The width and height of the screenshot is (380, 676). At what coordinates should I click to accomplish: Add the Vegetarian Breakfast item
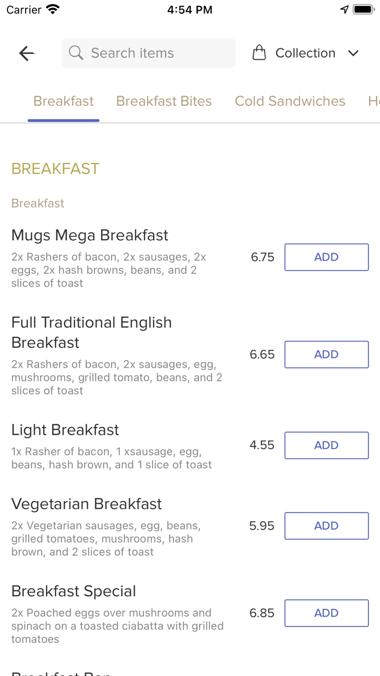pyautogui.click(x=326, y=525)
